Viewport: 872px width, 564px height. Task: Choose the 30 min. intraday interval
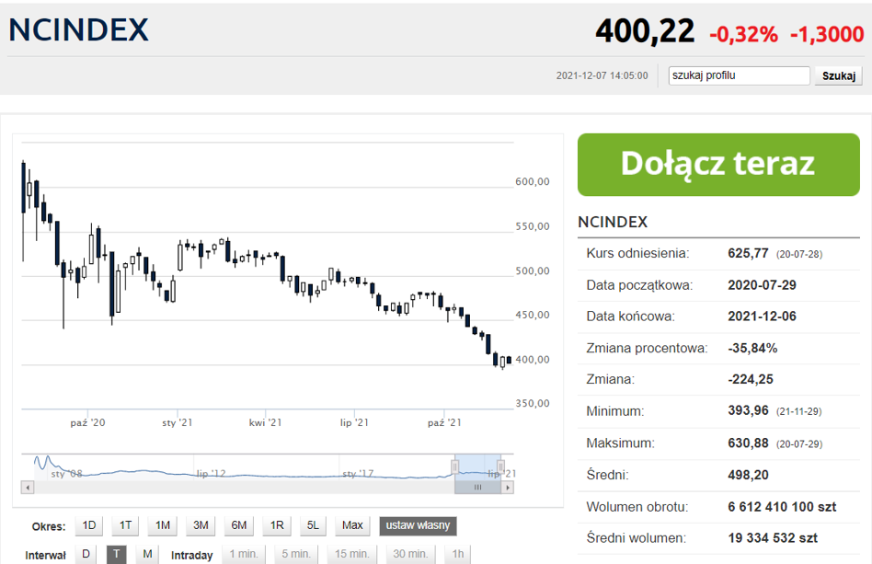(x=410, y=555)
